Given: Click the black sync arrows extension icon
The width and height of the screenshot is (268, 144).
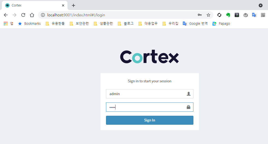Looking at the screenshot, I should [x=219, y=15].
